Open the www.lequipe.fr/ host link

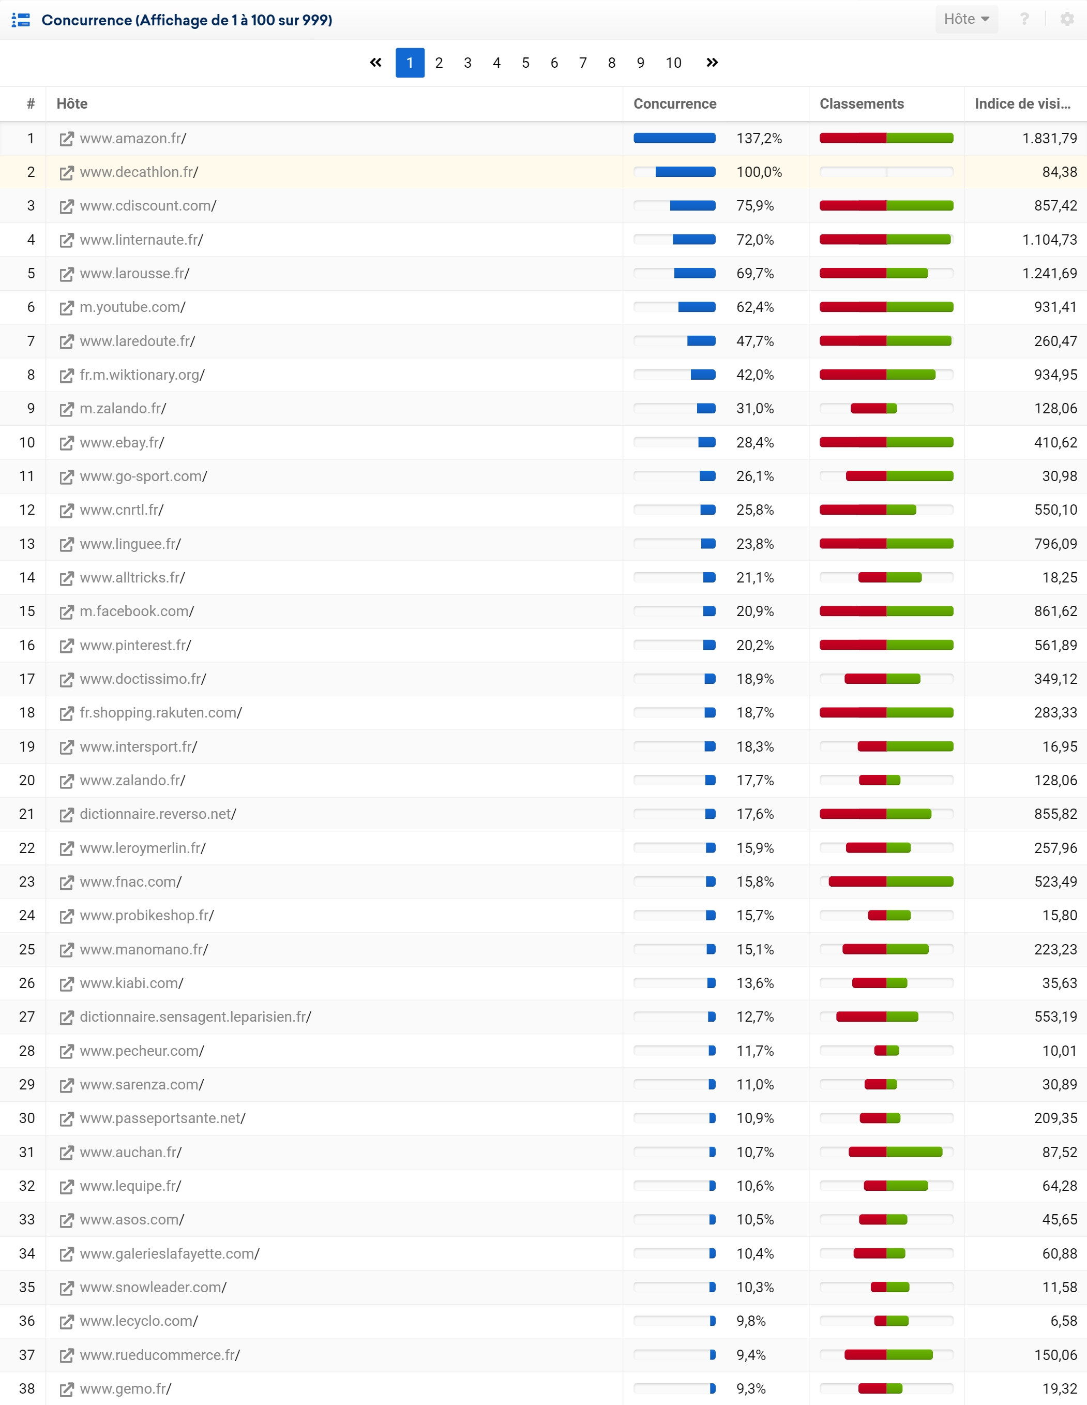130,1186
